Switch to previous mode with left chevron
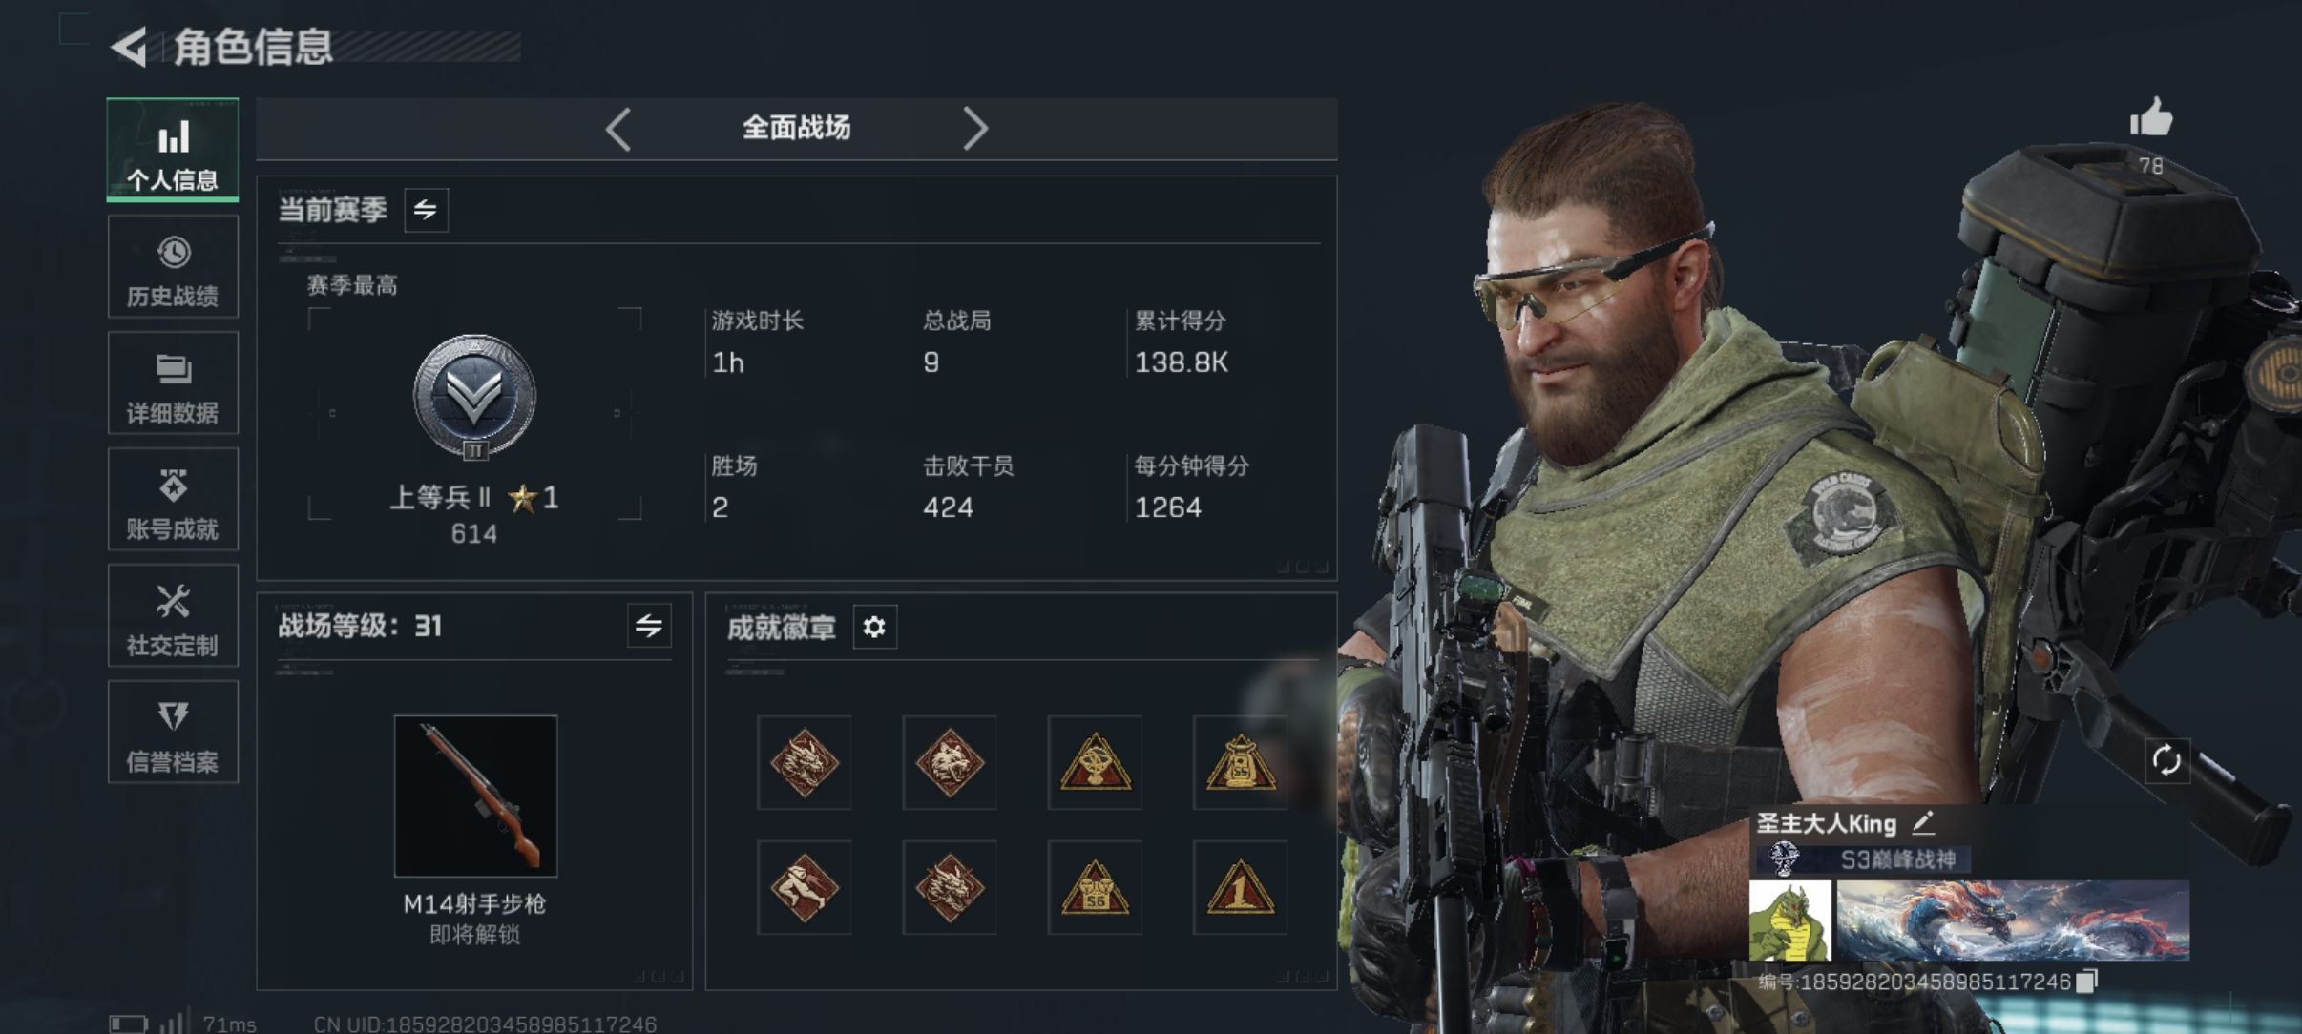The height and width of the screenshot is (1034, 2302). click(618, 128)
